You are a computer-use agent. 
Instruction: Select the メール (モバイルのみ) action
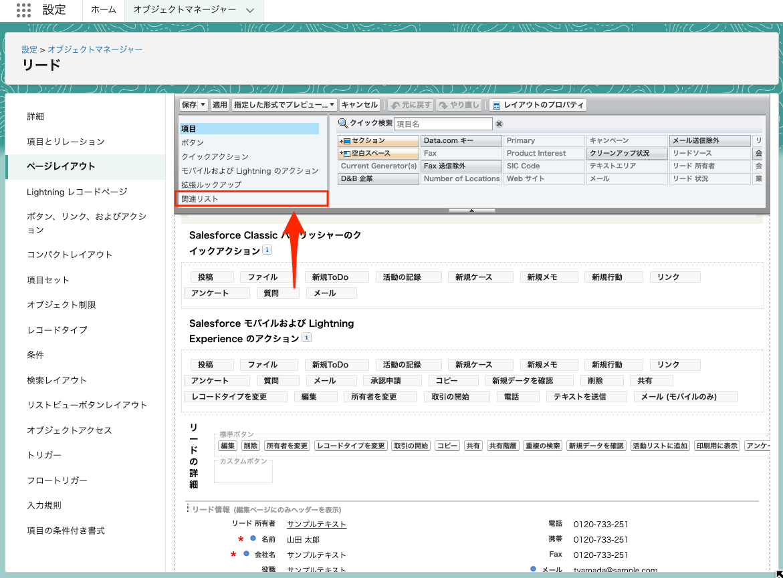pos(685,397)
